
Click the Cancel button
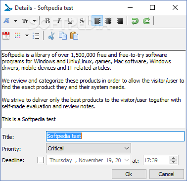167,174
